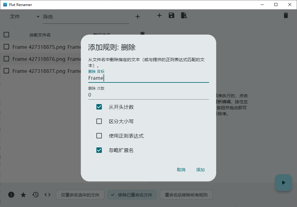Toggle 重命名后移除所有规则 chip
Viewport: 297px width, 207px height.
pos(186,195)
